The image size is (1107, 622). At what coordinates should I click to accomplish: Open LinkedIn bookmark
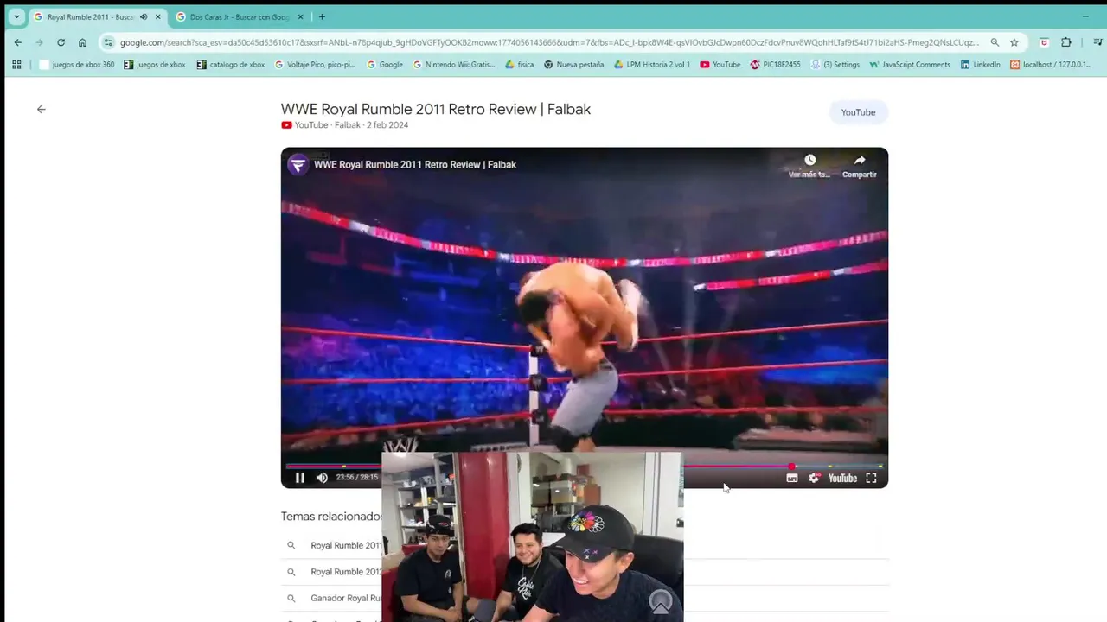[981, 64]
